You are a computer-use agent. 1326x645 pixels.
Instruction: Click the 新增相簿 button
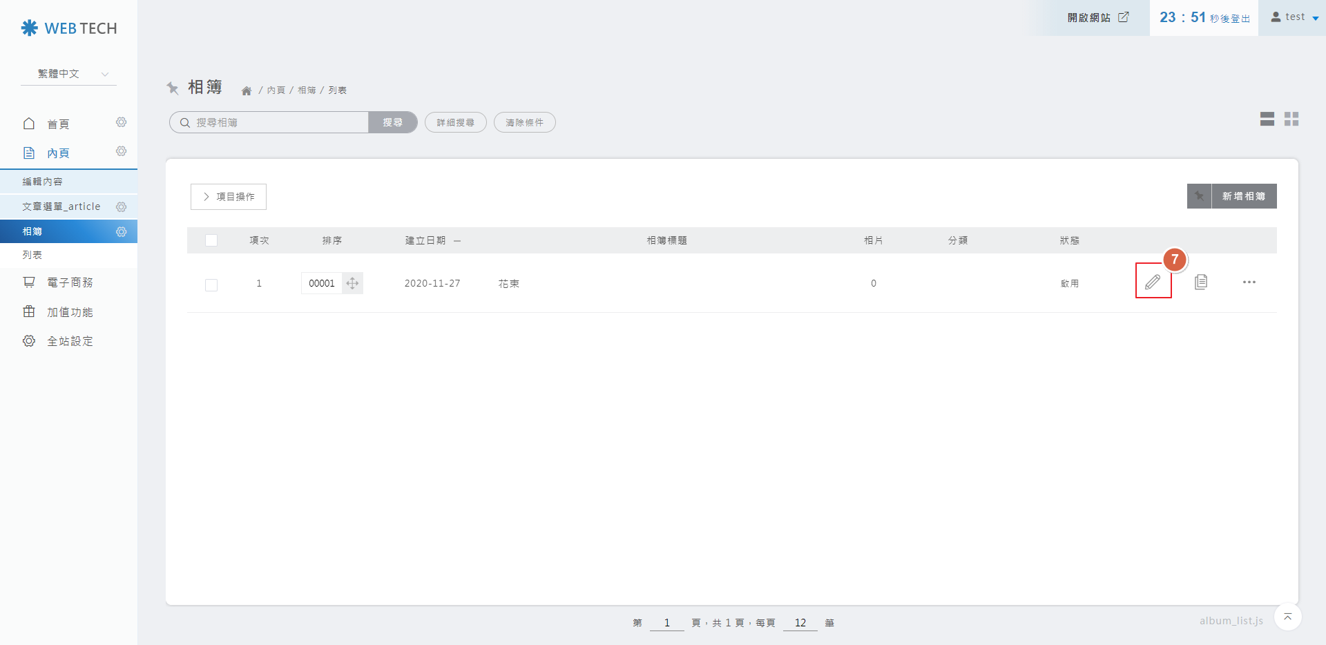(x=1243, y=196)
